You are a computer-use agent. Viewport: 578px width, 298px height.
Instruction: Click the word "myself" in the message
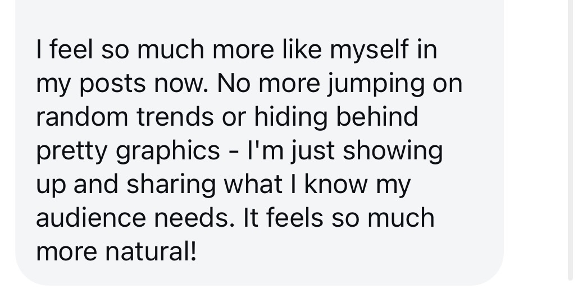pyautogui.click(x=369, y=50)
